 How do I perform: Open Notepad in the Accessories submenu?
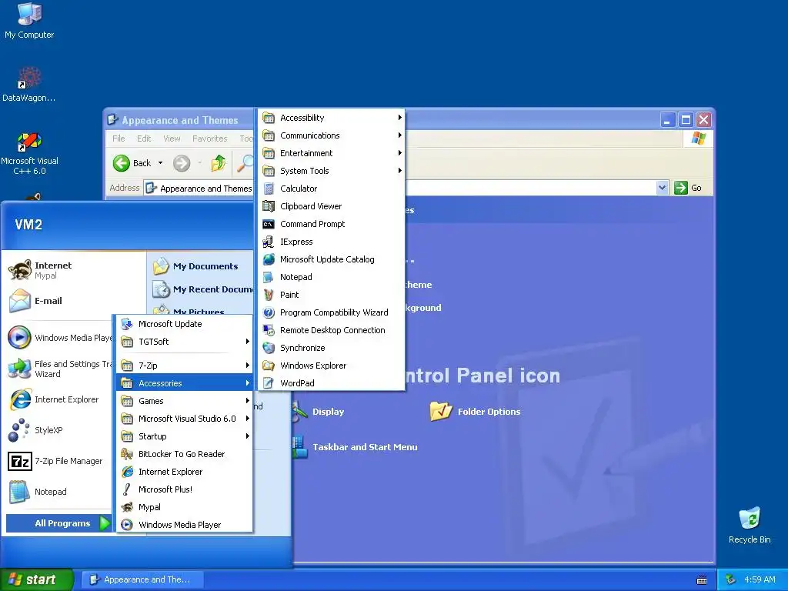pyautogui.click(x=331, y=277)
